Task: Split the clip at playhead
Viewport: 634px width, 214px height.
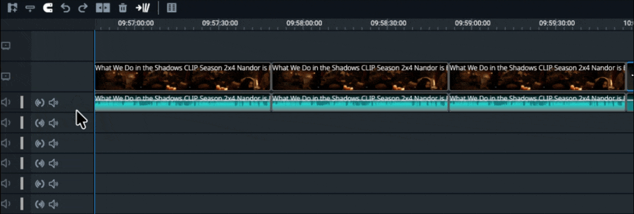Action: [x=102, y=8]
